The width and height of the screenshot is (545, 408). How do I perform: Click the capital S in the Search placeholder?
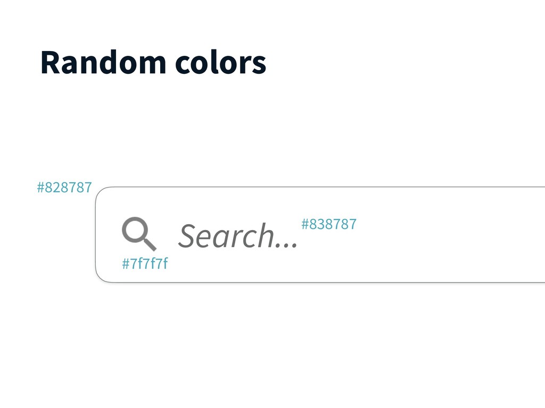pos(188,235)
